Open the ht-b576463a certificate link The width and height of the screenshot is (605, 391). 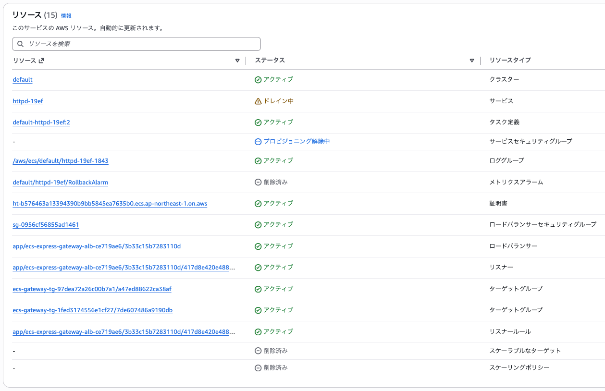tap(110, 204)
